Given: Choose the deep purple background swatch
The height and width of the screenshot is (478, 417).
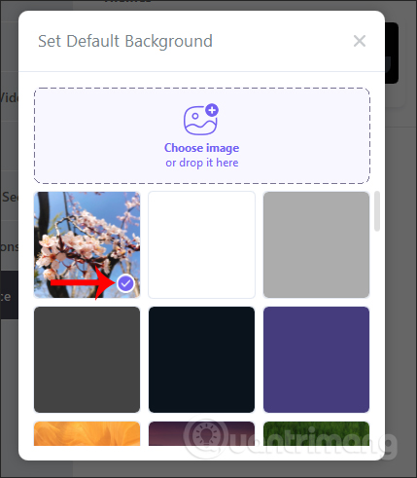Looking at the screenshot, I should tap(316, 359).
